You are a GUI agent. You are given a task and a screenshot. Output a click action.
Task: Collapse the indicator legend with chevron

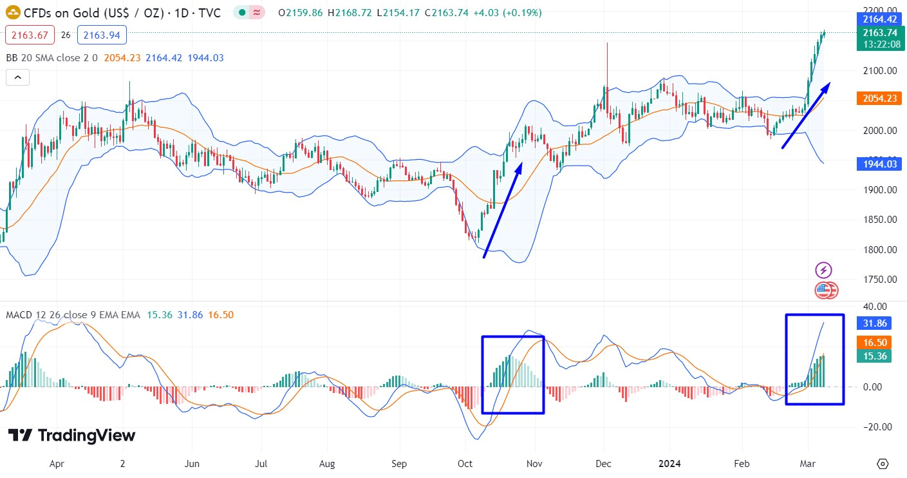pos(17,78)
